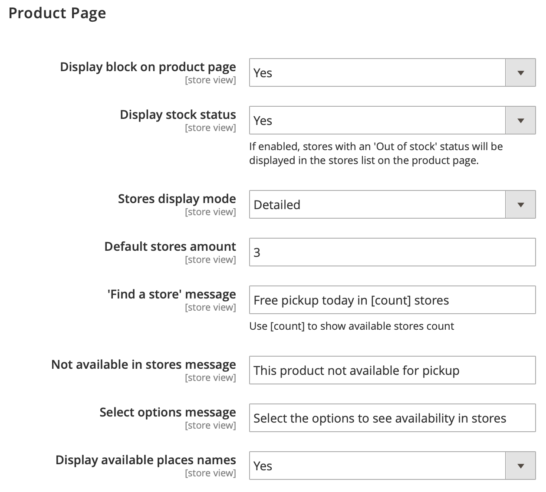546x492 pixels.
Task: Click the 'Default stores amount' label
Action: tap(170, 246)
